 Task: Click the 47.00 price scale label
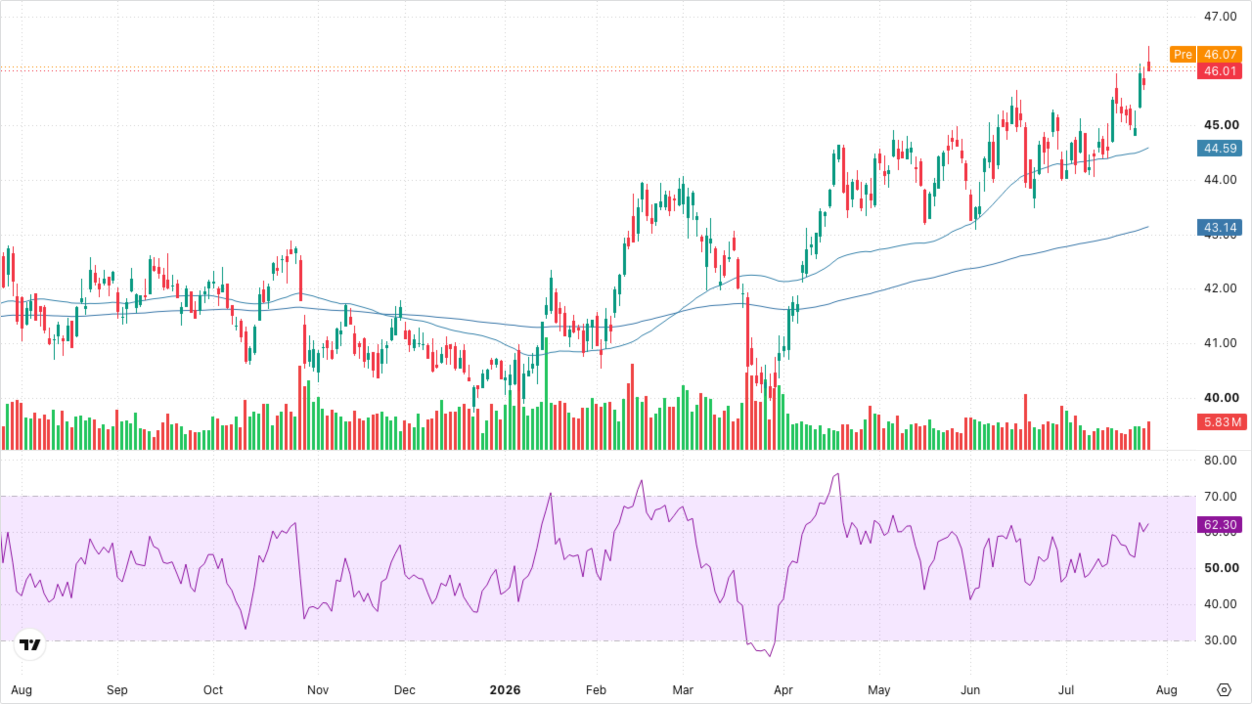point(1220,16)
